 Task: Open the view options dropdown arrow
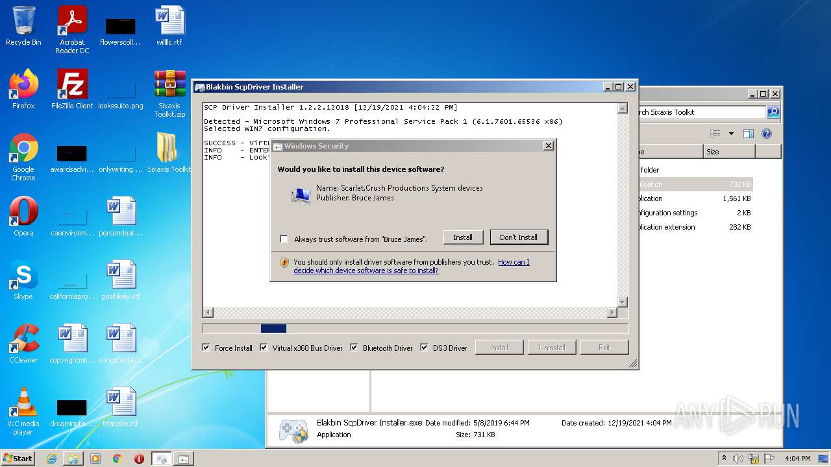tap(731, 134)
